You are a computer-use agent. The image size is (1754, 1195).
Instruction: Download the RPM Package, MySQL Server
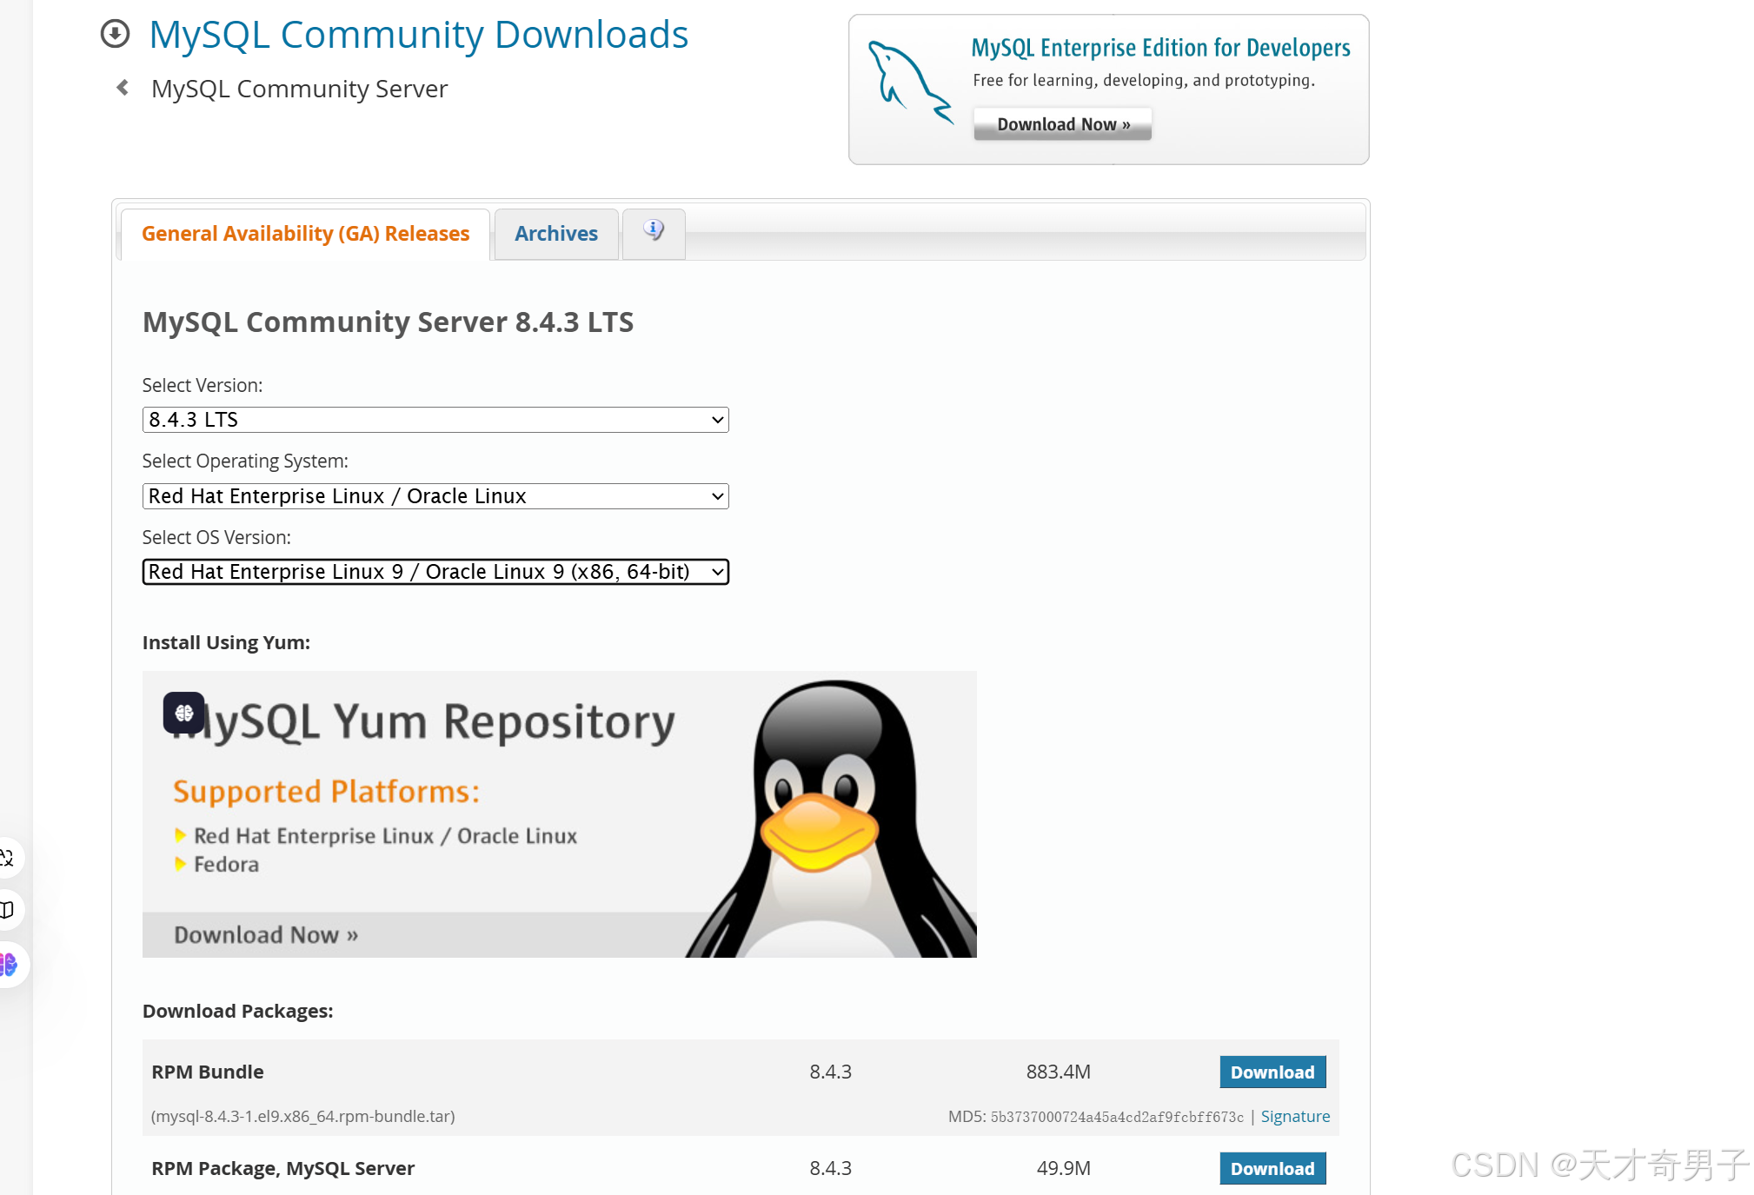click(1272, 1169)
